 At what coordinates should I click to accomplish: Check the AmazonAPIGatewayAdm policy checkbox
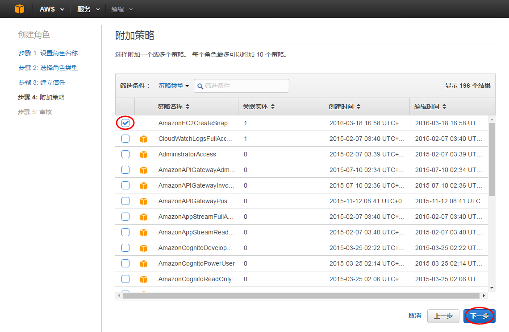click(125, 170)
